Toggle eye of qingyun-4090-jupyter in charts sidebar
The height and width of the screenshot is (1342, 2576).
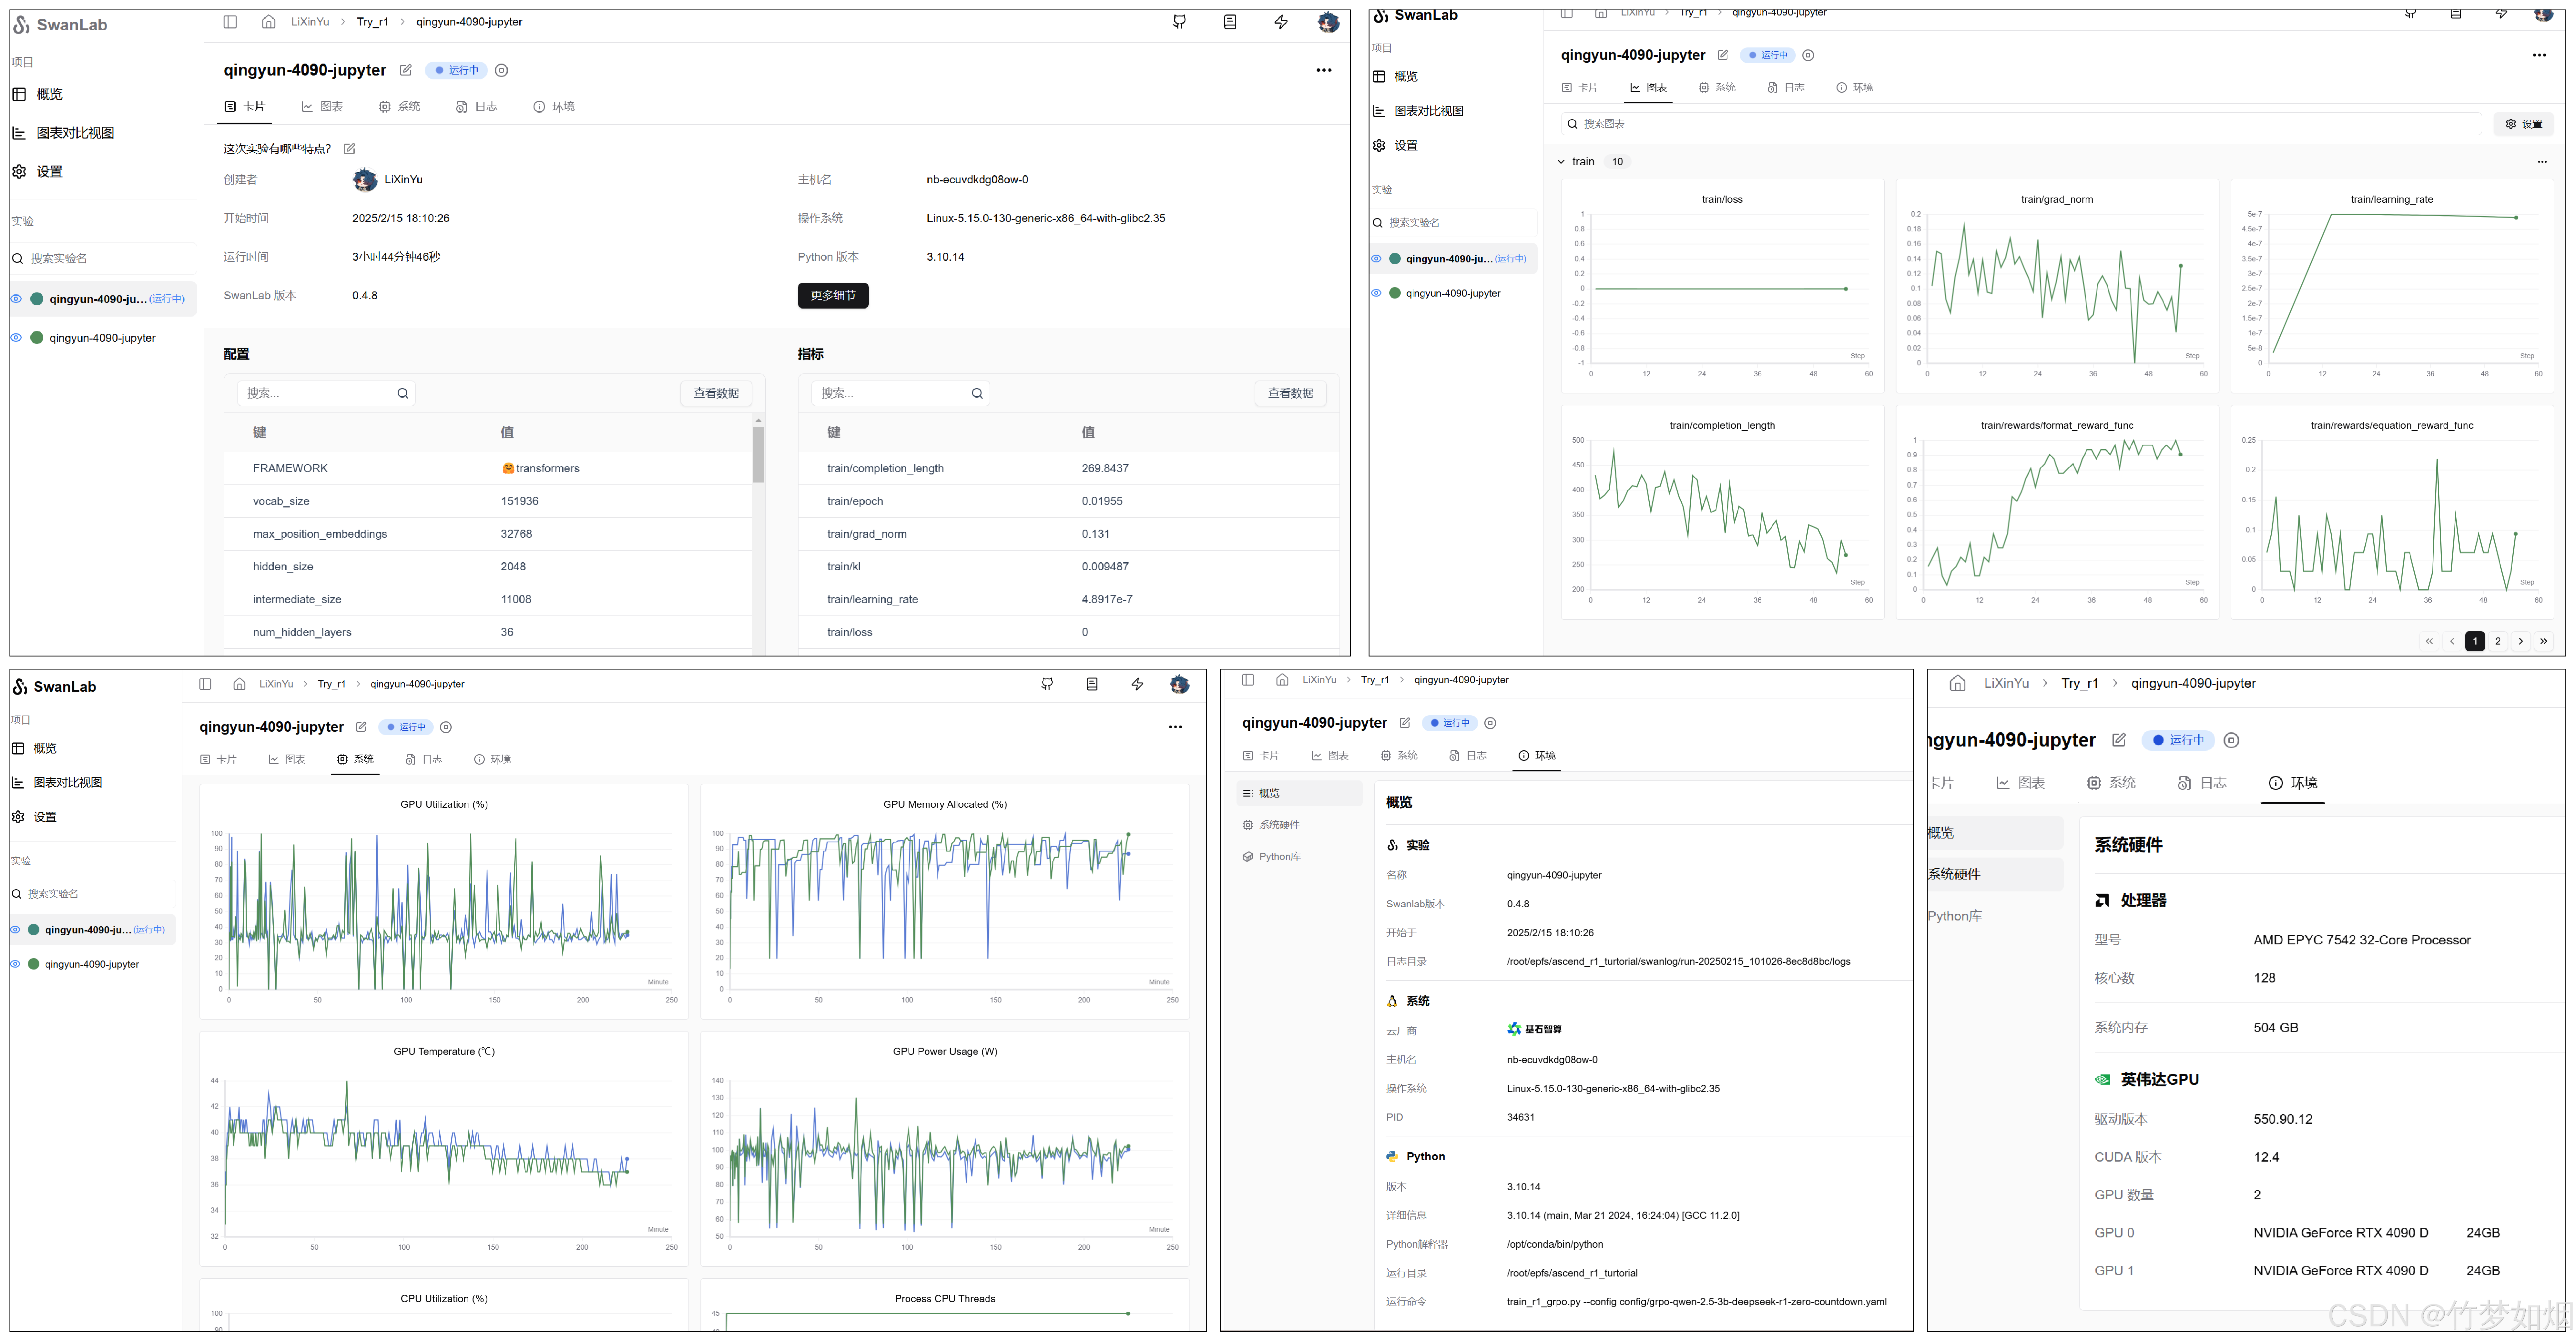1376,293
